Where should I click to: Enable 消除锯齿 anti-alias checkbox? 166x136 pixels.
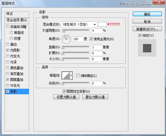[78, 76]
